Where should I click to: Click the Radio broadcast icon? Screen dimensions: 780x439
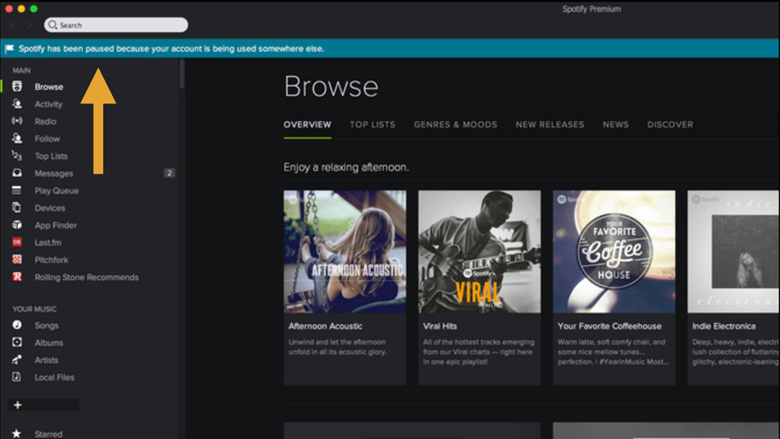click(17, 121)
